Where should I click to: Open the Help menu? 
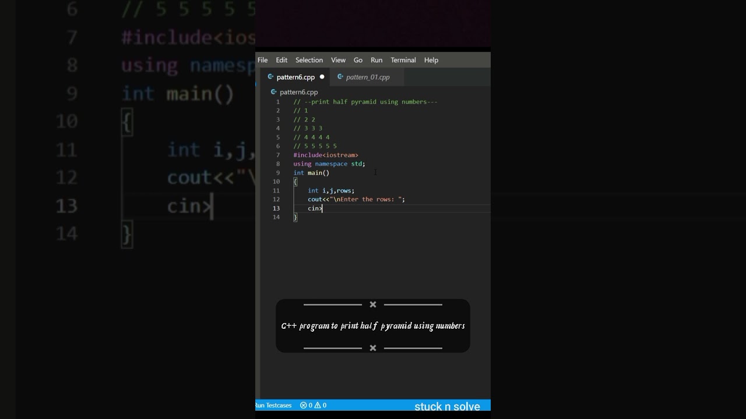click(431, 60)
